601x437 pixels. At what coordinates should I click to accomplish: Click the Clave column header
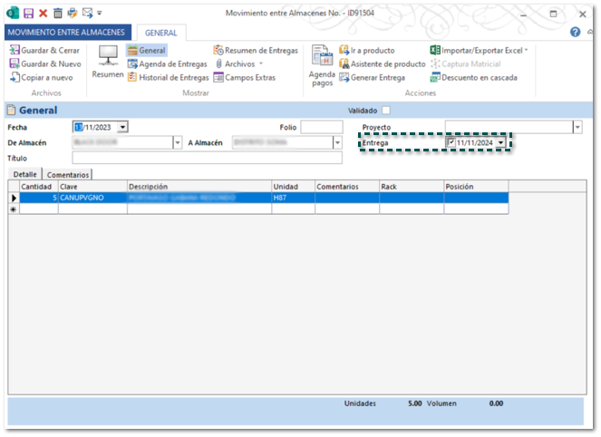pos(92,187)
